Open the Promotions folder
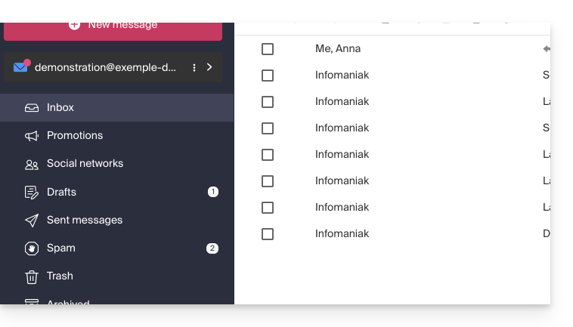Screen dimensions: 573x327 pyautogui.click(x=75, y=136)
